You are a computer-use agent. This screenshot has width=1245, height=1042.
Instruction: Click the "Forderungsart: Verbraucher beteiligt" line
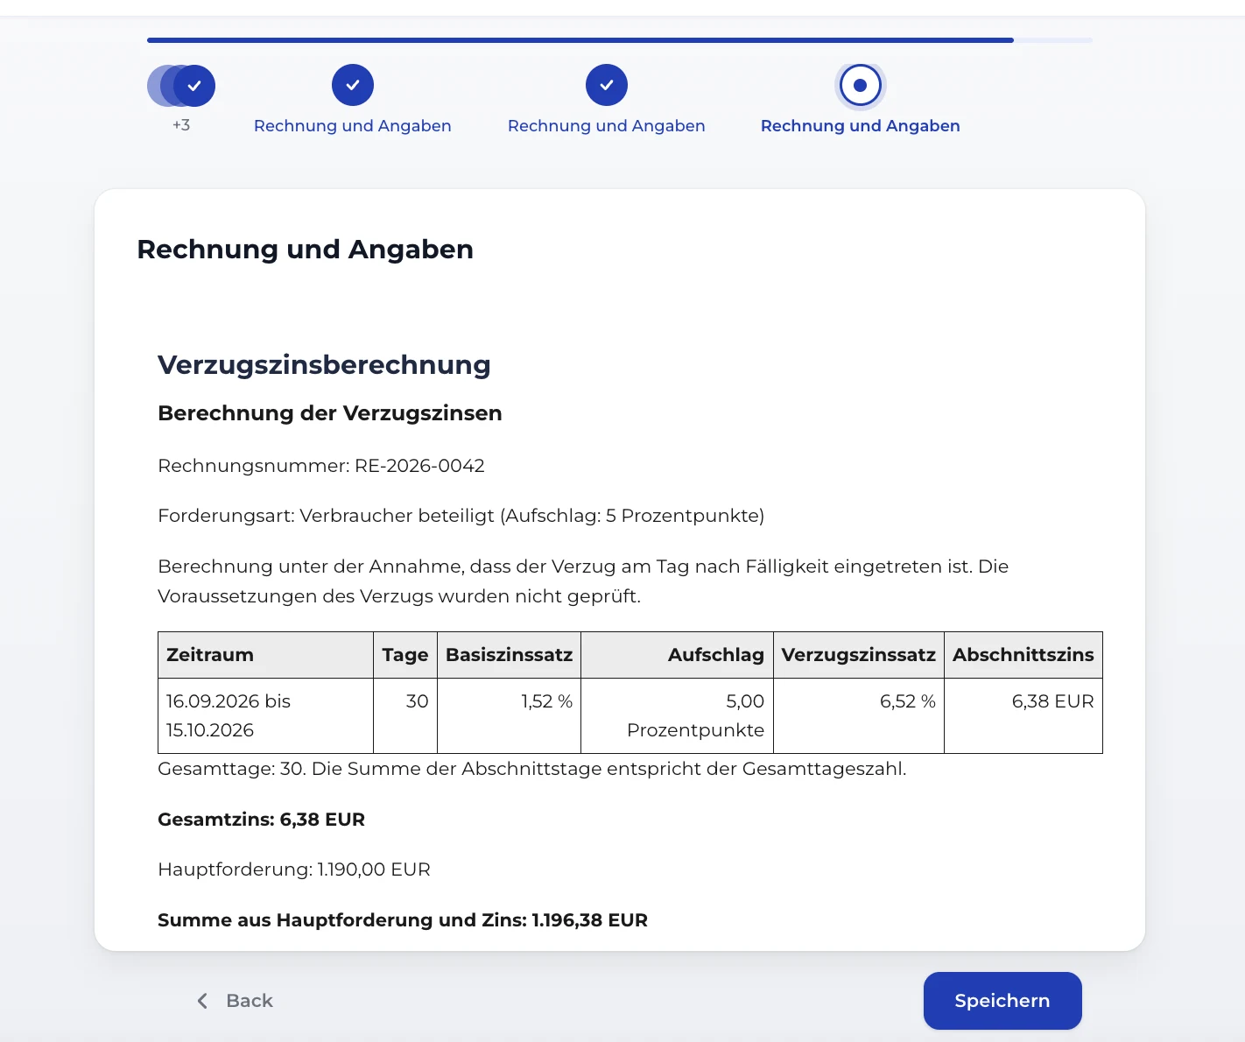(x=461, y=516)
